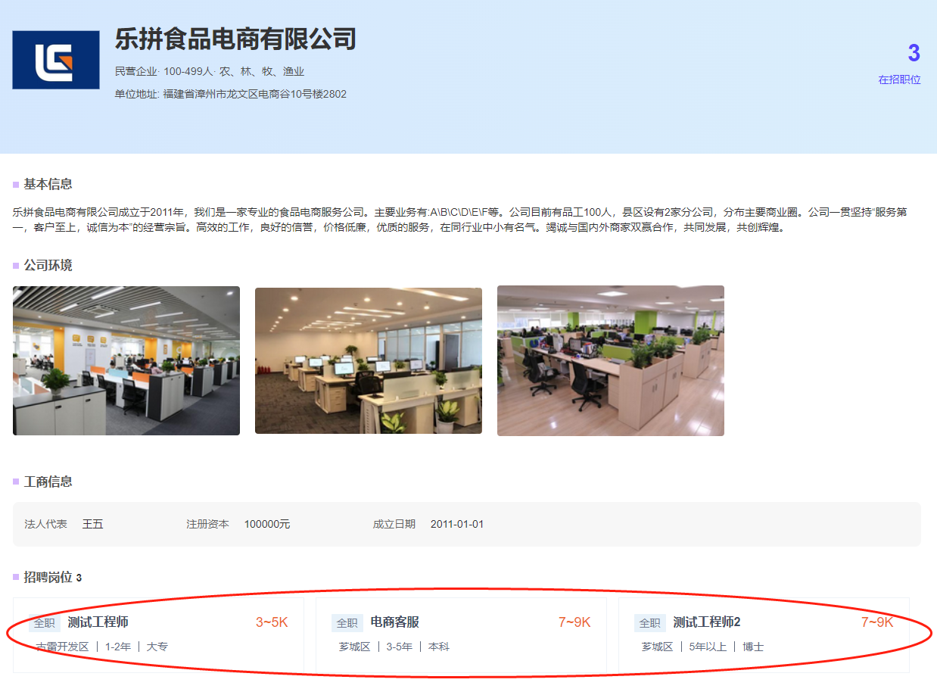Open the 在招职位 link

click(x=899, y=79)
